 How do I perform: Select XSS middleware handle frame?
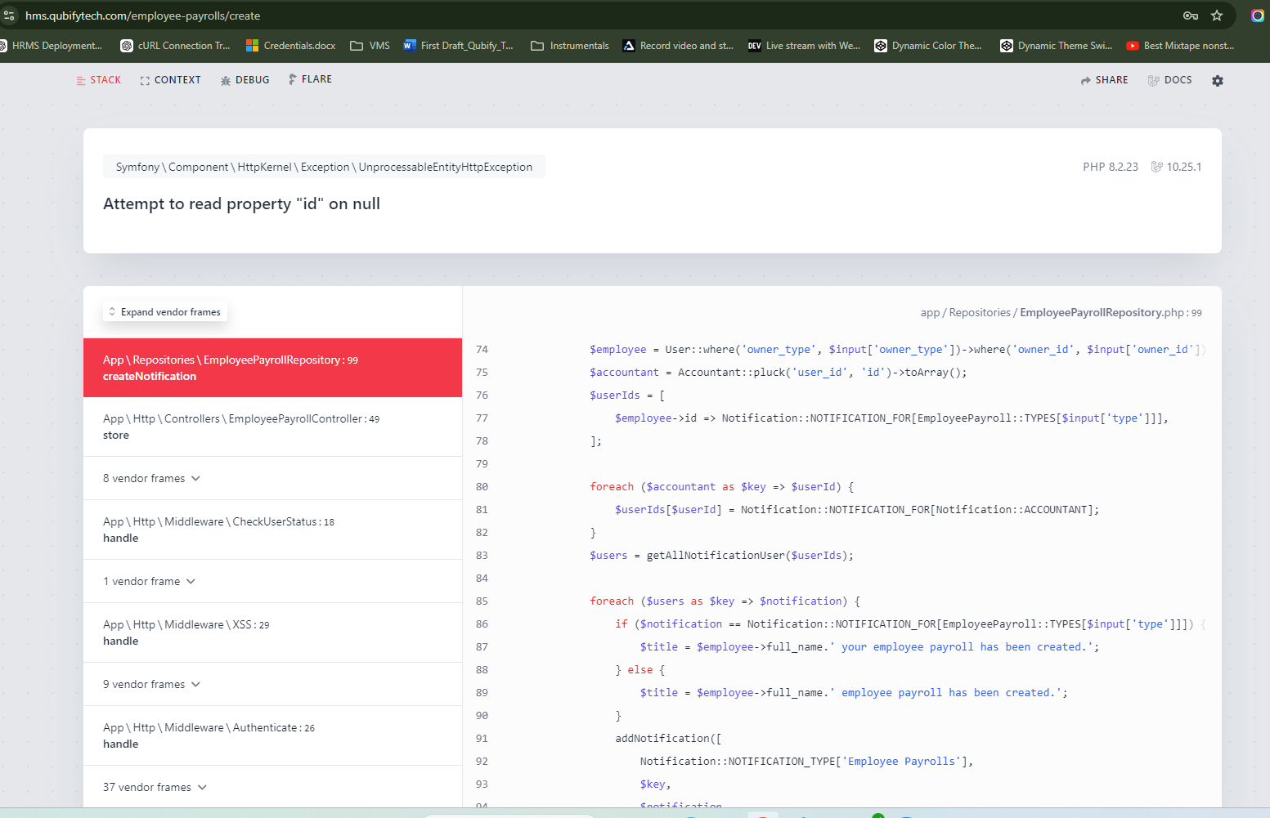(x=272, y=632)
